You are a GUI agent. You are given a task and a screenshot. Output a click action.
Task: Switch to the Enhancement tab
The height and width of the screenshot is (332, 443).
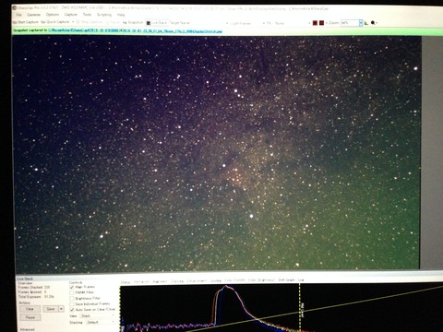(197, 280)
